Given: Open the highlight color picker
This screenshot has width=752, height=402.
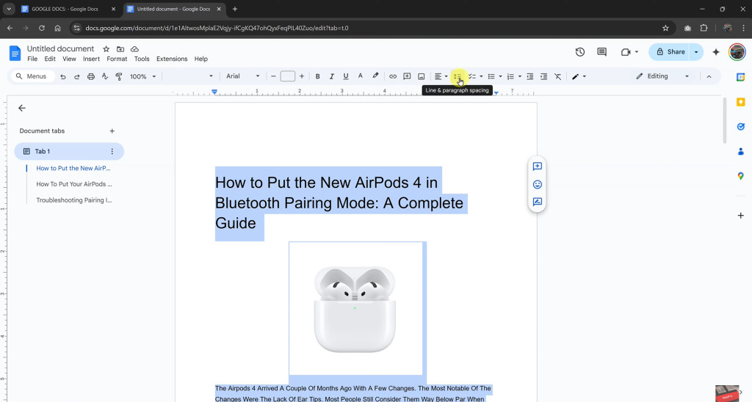Looking at the screenshot, I should [375, 76].
